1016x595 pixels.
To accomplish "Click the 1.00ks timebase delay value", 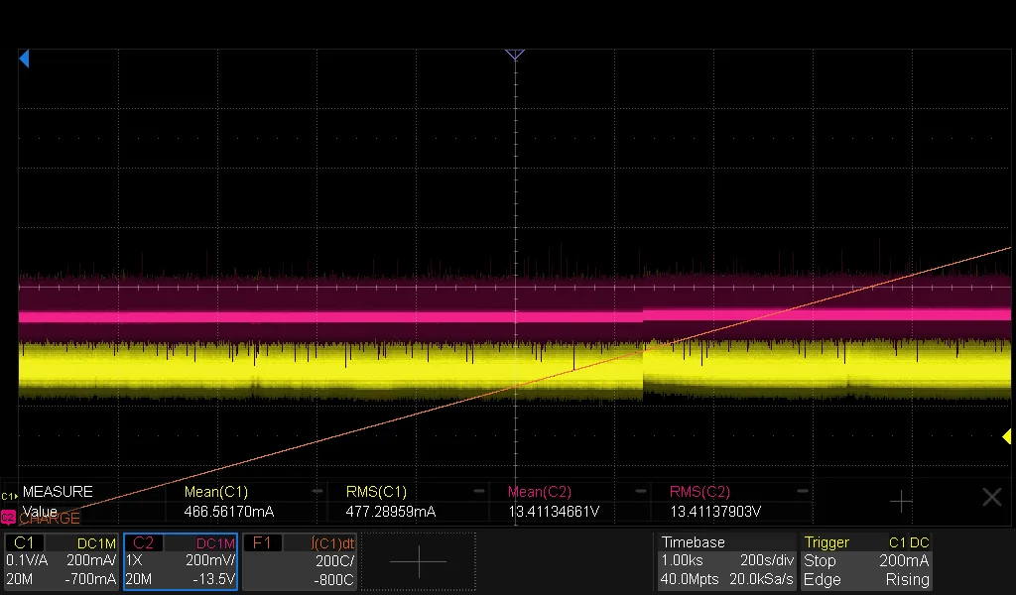I will (682, 560).
